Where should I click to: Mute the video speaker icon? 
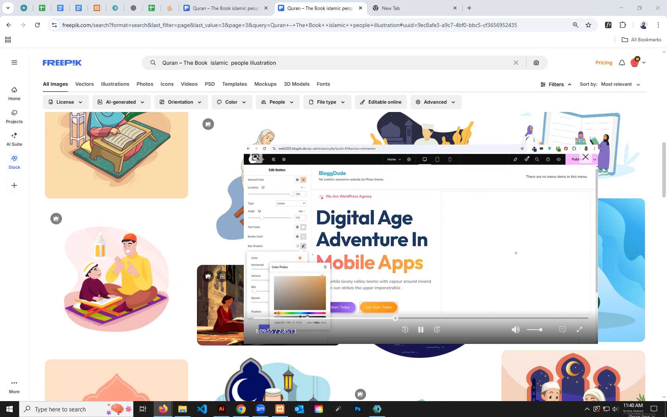coord(515,330)
